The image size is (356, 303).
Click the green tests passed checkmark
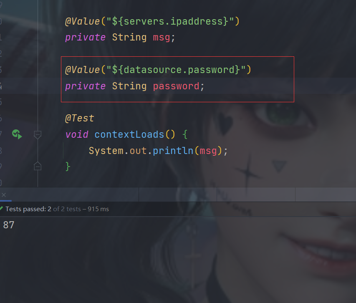[1, 209]
